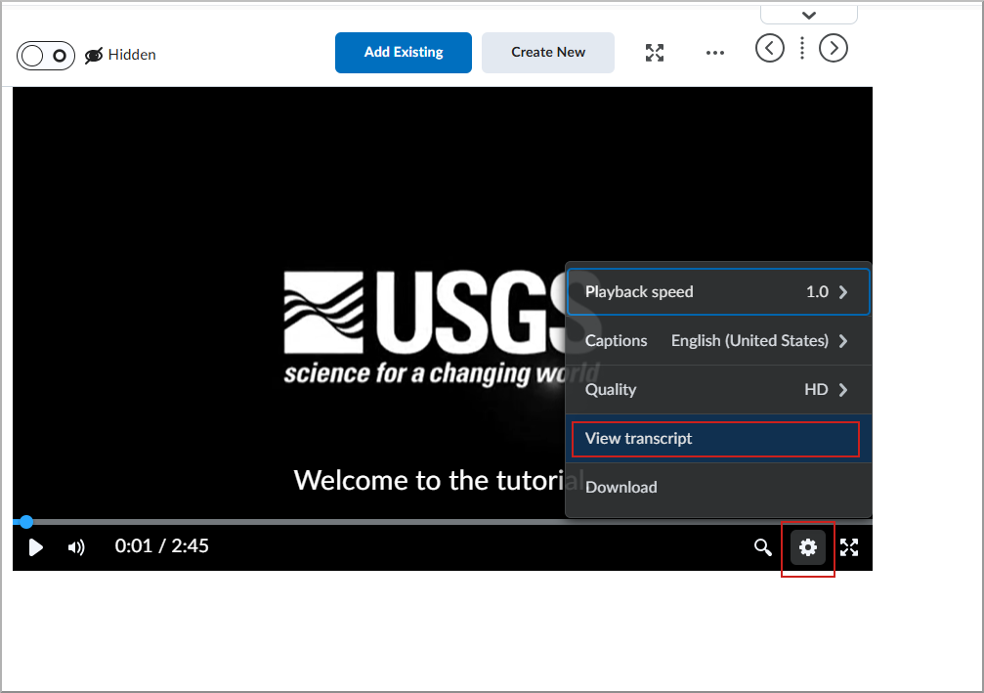Select View transcript from settings menu
Viewport: 984px width, 693px height.
click(x=715, y=438)
